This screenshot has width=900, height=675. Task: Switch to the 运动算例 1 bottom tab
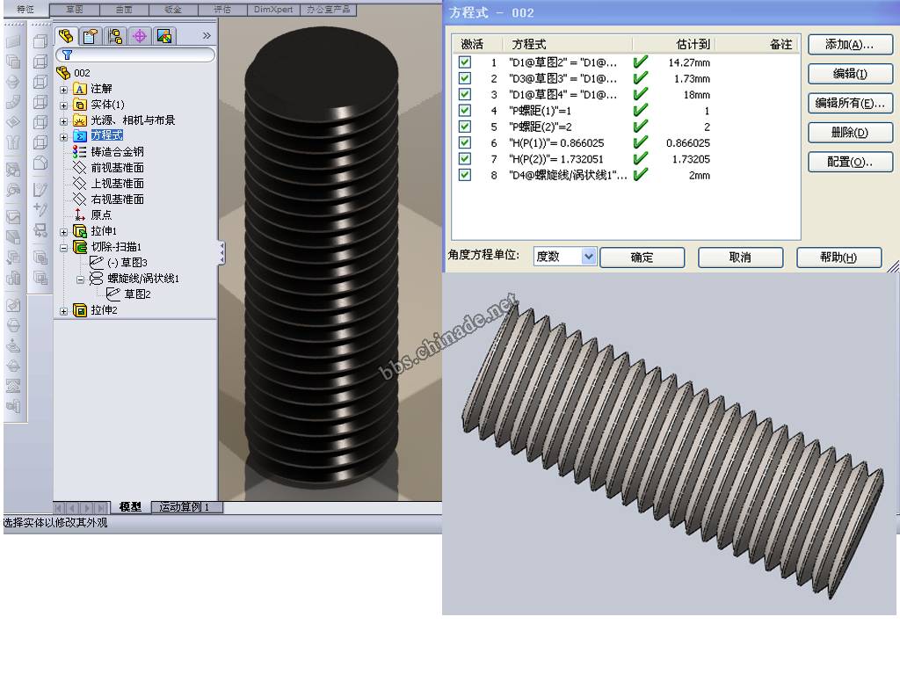tap(187, 507)
